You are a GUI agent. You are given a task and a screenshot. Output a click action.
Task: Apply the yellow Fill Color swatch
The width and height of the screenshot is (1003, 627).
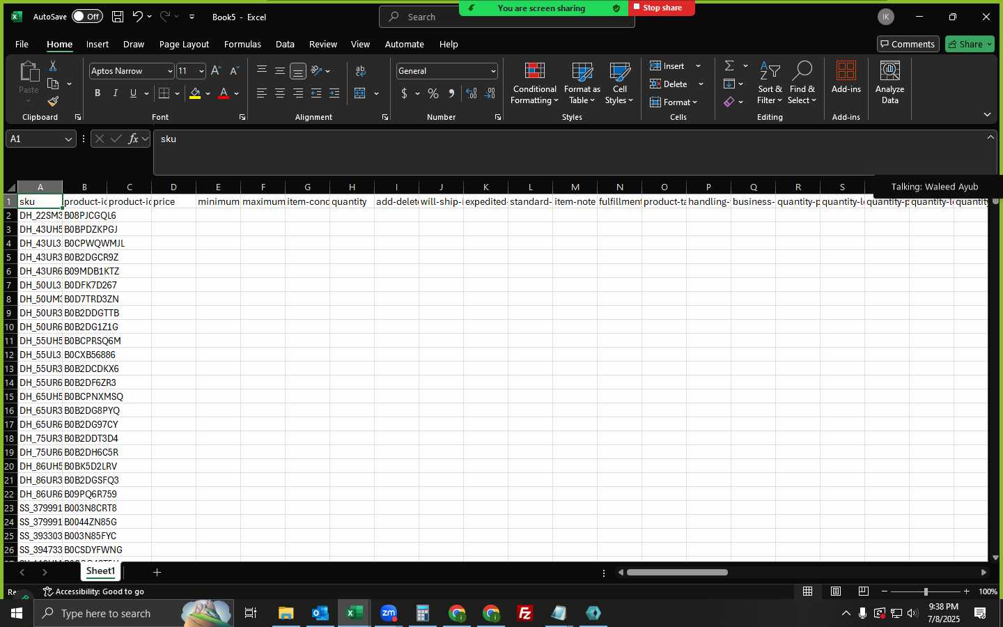195,93
